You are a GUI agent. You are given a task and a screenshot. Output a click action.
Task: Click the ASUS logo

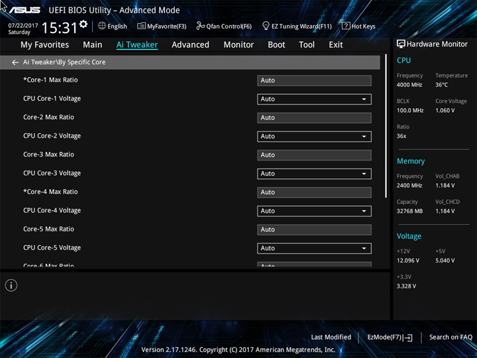point(25,10)
